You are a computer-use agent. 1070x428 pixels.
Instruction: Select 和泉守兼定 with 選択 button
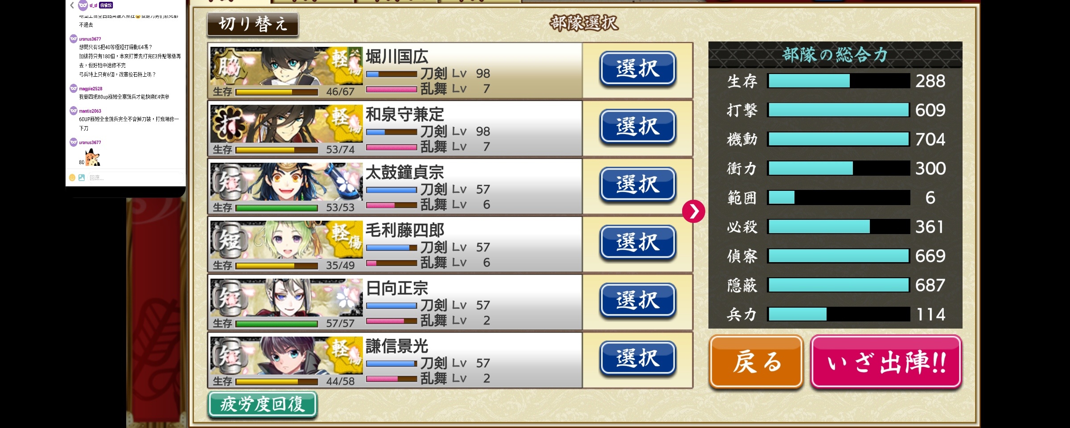point(638,127)
